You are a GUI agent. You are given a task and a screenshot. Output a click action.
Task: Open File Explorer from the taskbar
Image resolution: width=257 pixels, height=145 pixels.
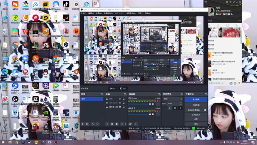tap(10, 142)
